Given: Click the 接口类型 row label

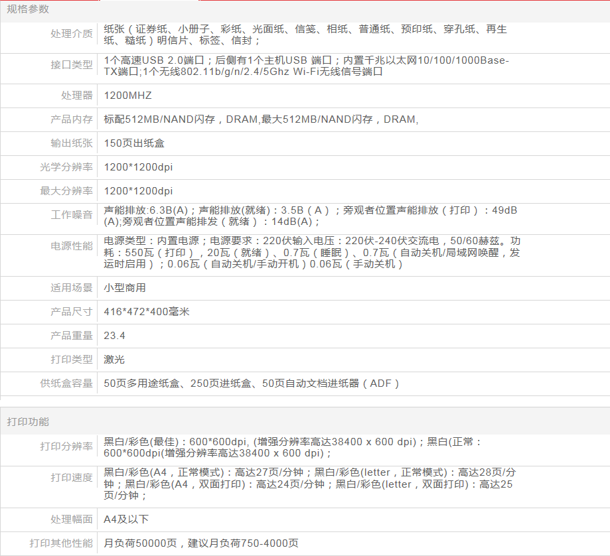Looking at the screenshot, I should [x=72, y=65].
